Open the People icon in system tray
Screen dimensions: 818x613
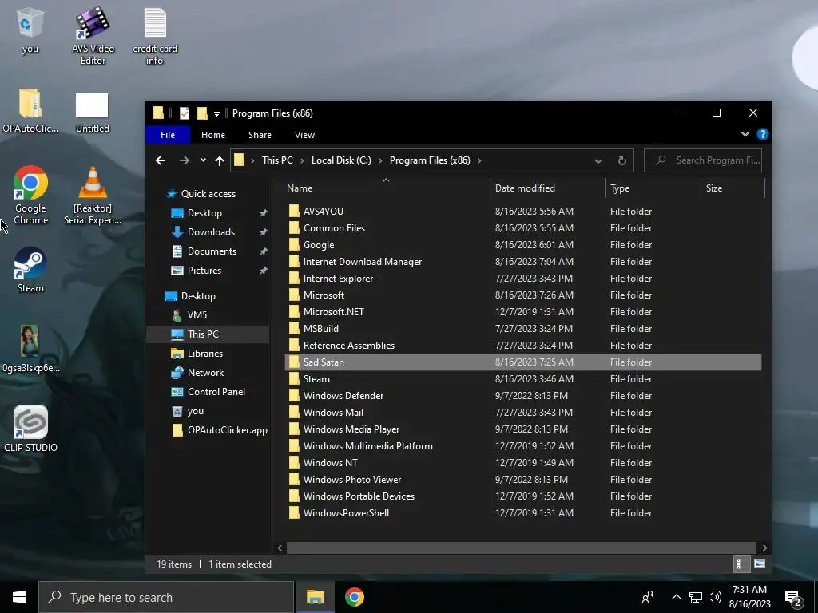click(x=648, y=597)
